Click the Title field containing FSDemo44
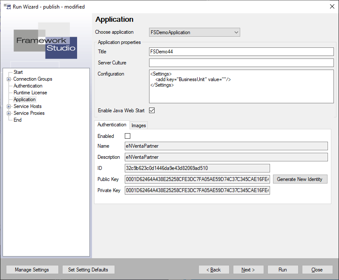The width and height of the screenshot is (339, 280). (241, 52)
